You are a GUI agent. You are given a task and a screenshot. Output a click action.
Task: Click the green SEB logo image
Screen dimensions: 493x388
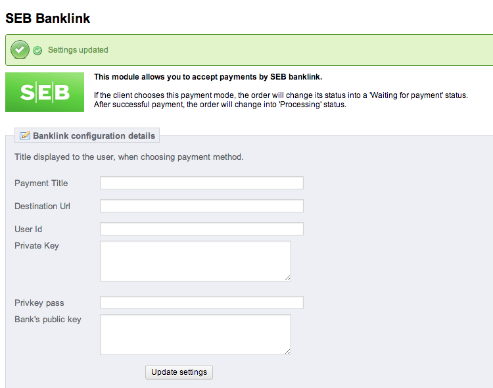point(45,92)
